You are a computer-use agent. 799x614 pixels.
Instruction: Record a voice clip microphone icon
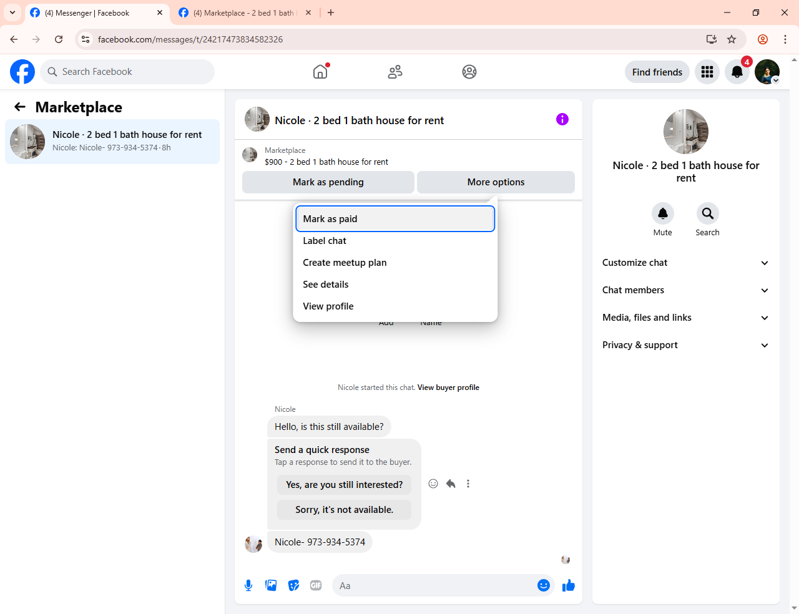[248, 585]
